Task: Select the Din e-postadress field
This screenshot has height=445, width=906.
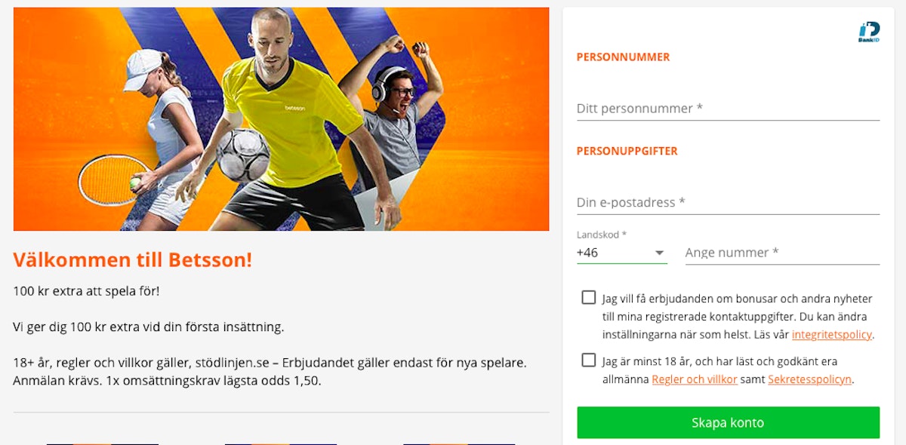Action: (728, 202)
